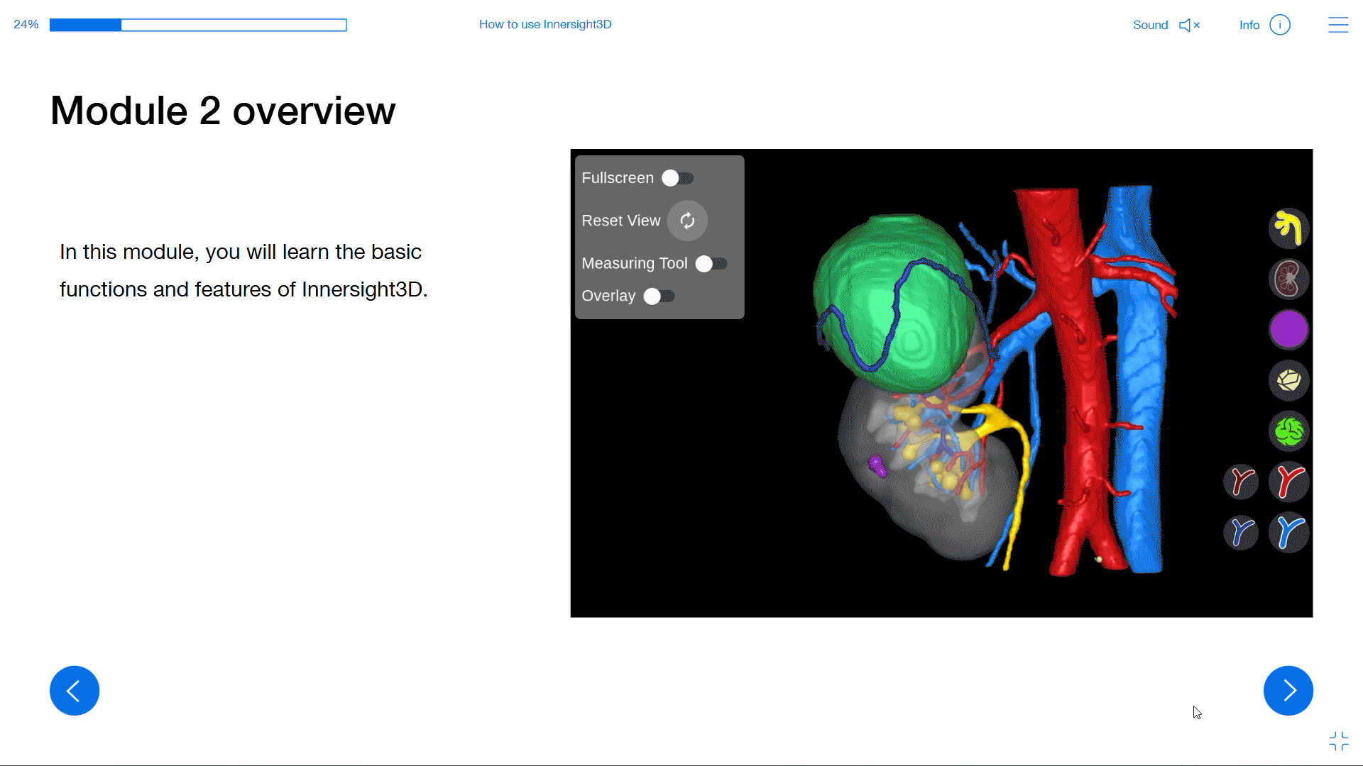The image size is (1363, 766).
Task: Toggle the purple sphere structure icon
Action: 1288,330
